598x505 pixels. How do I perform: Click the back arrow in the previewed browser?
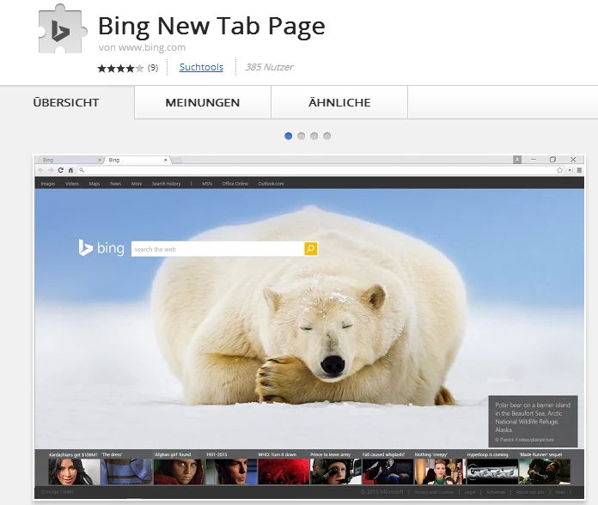click(40, 170)
